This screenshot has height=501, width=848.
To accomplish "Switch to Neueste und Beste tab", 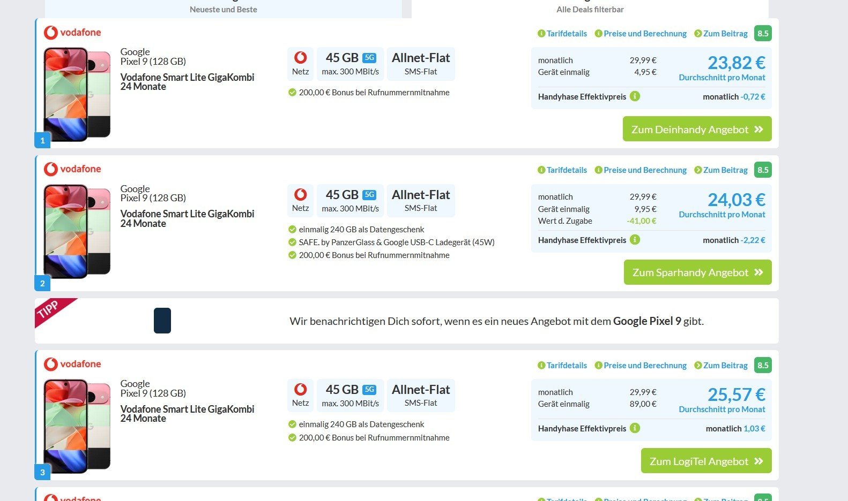I will click(223, 9).
